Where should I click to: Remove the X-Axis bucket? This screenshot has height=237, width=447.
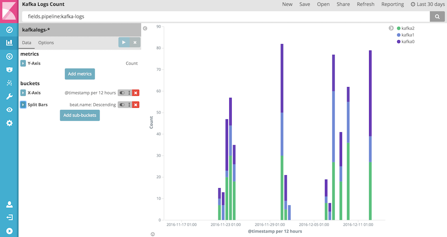coord(136,93)
